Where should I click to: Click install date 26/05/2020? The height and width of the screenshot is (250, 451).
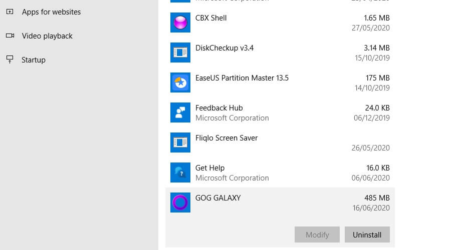coord(370,148)
